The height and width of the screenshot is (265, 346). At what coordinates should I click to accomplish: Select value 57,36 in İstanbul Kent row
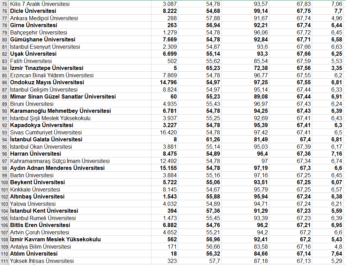pos(200,211)
